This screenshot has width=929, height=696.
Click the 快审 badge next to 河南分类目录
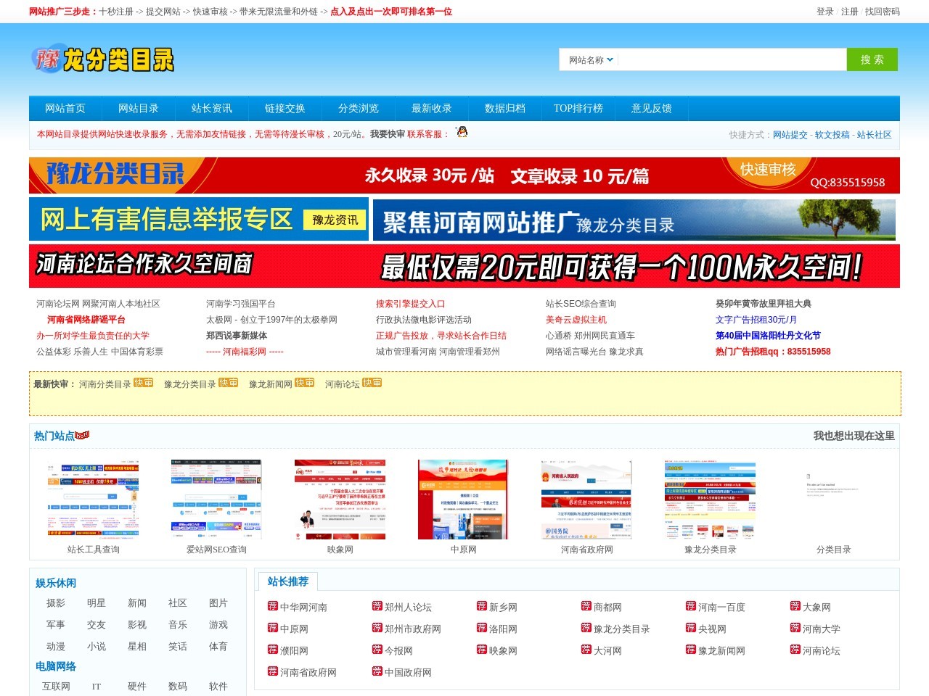143,383
